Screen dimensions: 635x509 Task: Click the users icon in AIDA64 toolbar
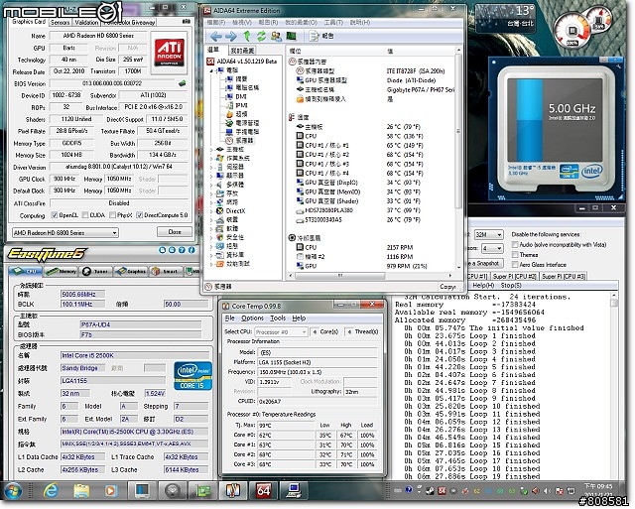(276, 36)
